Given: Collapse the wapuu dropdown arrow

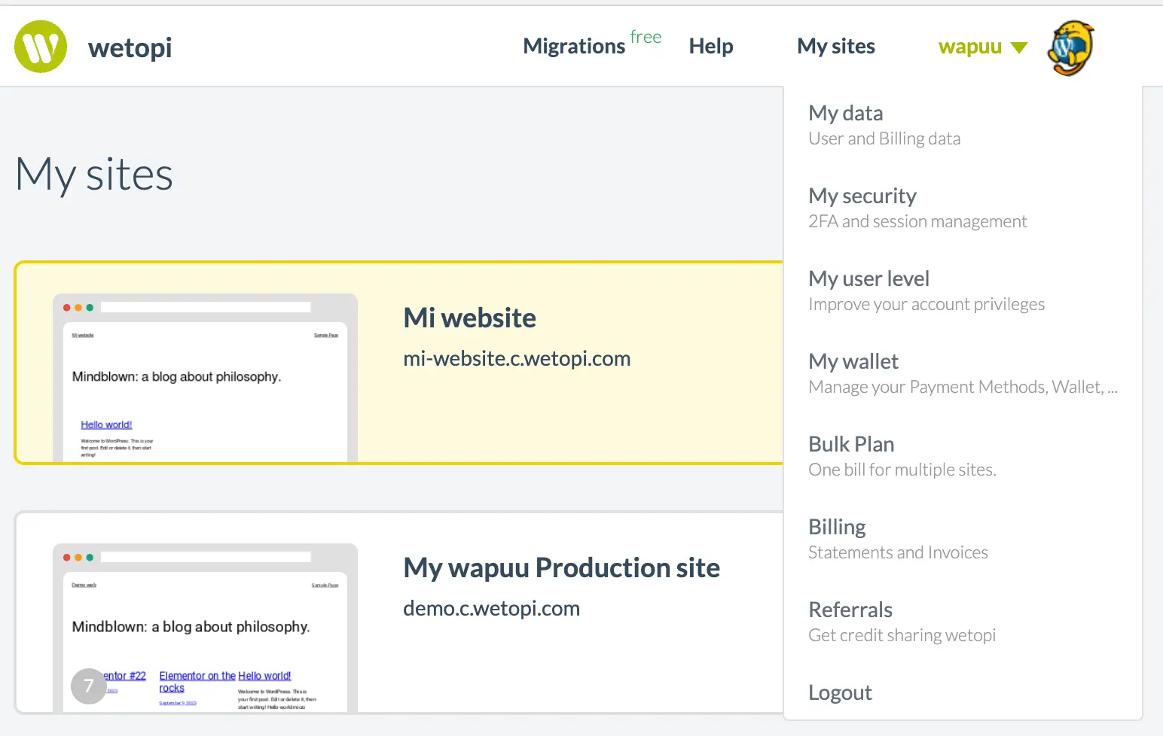Looking at the screenshot, I should tap(1019, 47).
